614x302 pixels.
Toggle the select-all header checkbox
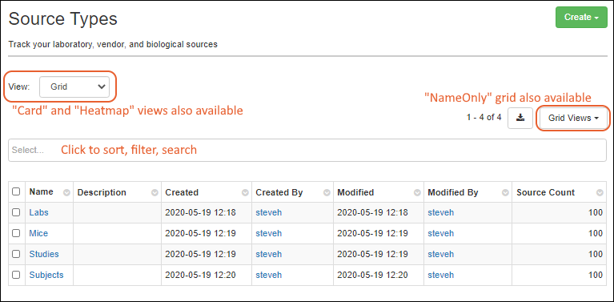(x=16, y=191)
